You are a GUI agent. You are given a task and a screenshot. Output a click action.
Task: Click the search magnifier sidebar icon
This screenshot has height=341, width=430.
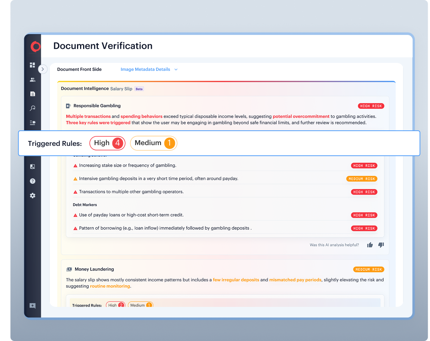[33, 108]
